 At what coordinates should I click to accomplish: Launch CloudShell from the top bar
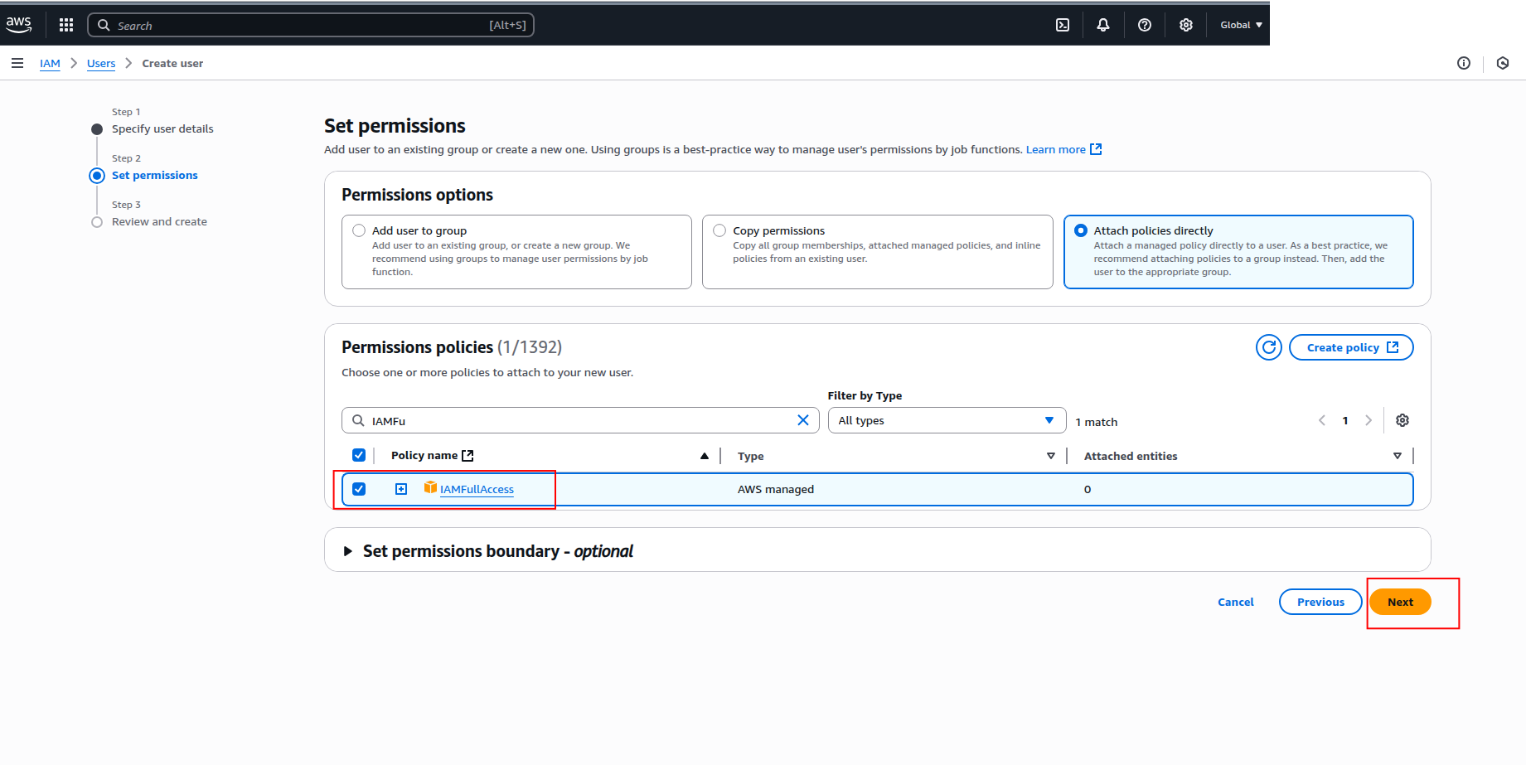pyautogui.click(x=1063, y=25)
